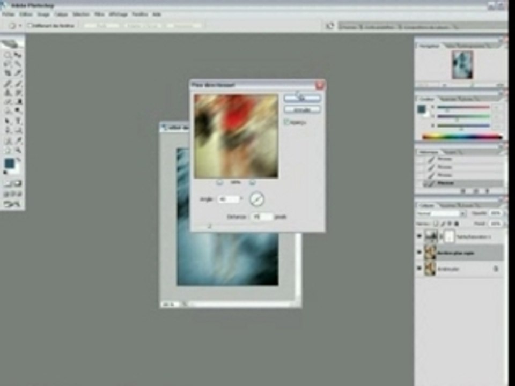This screenshot has width=515, height=386.
Task: Open the Image menu
Action: click(x=43, y=14)
